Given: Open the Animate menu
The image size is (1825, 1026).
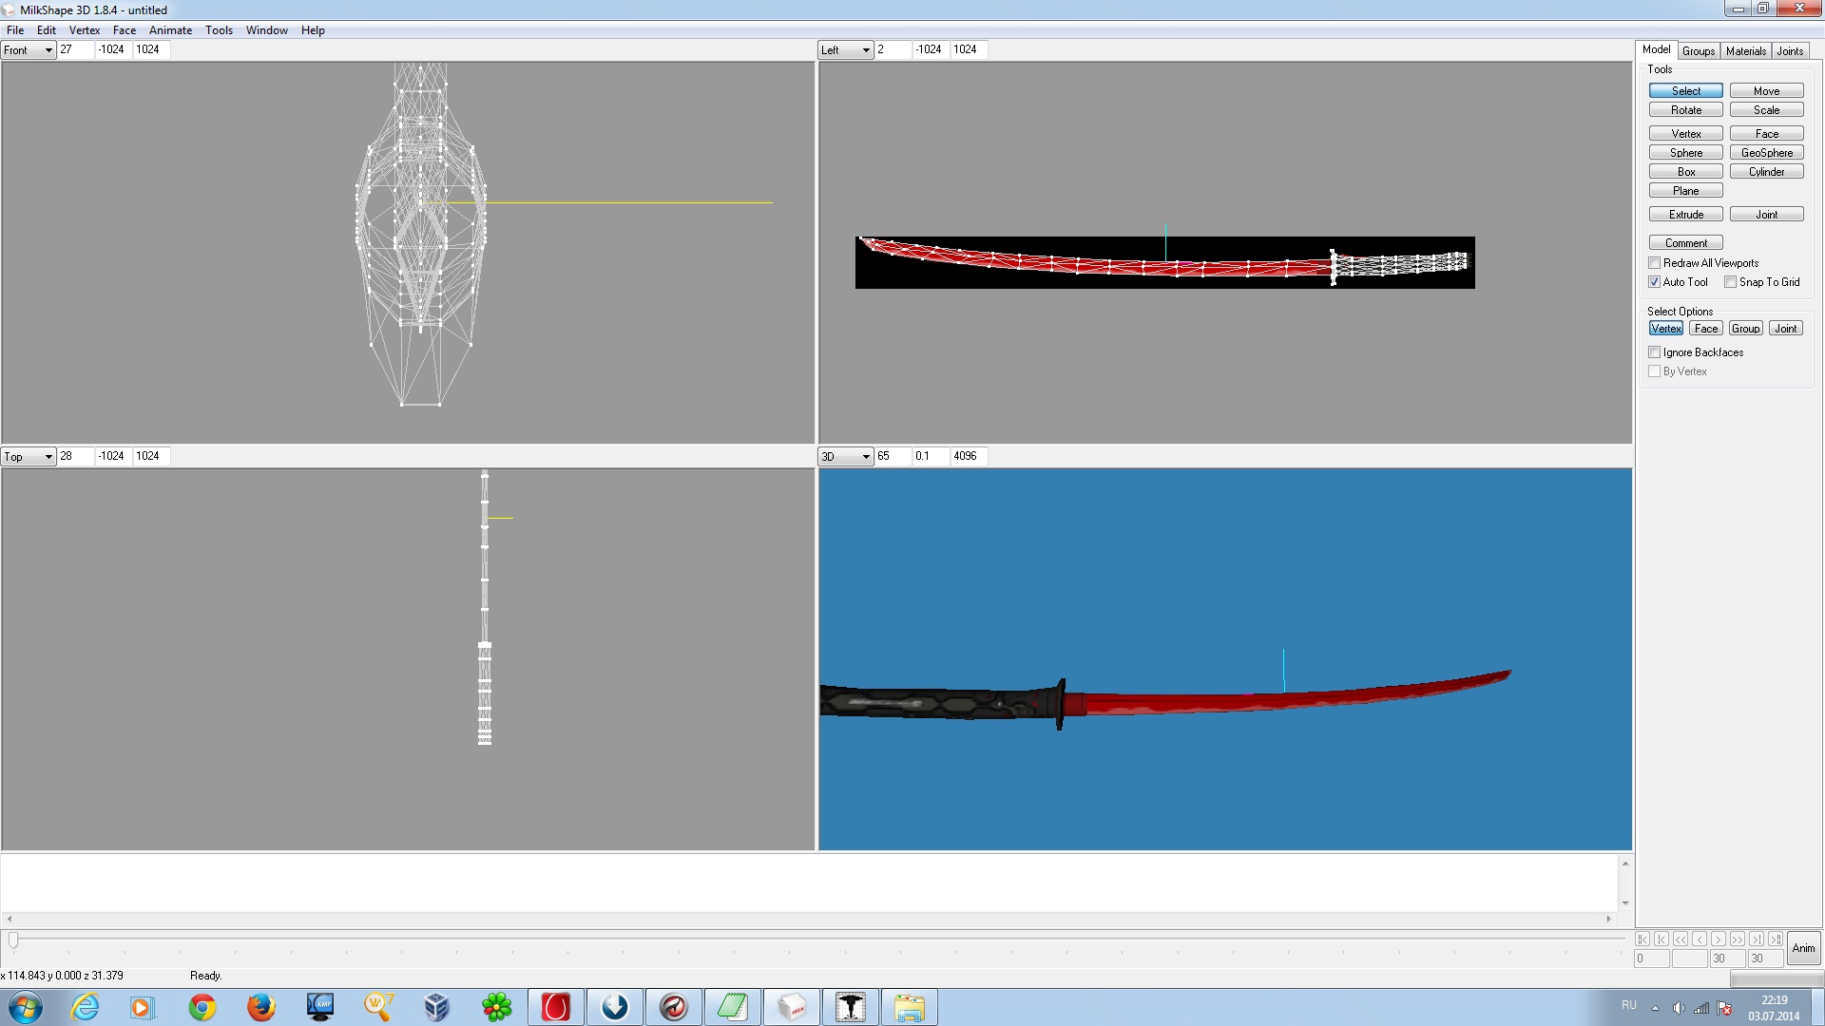Looking at the screenshot, I should tap(170, 30).
